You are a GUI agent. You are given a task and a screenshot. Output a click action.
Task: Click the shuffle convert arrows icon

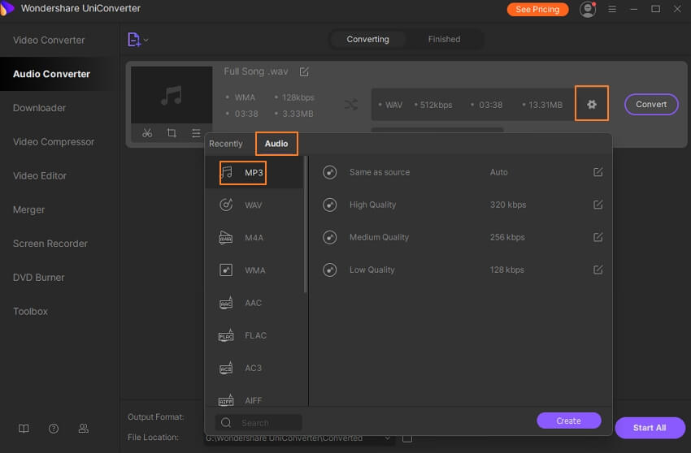[x=351, y=105]
